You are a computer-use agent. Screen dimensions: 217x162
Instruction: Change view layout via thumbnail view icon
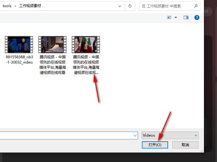point(169,17)
